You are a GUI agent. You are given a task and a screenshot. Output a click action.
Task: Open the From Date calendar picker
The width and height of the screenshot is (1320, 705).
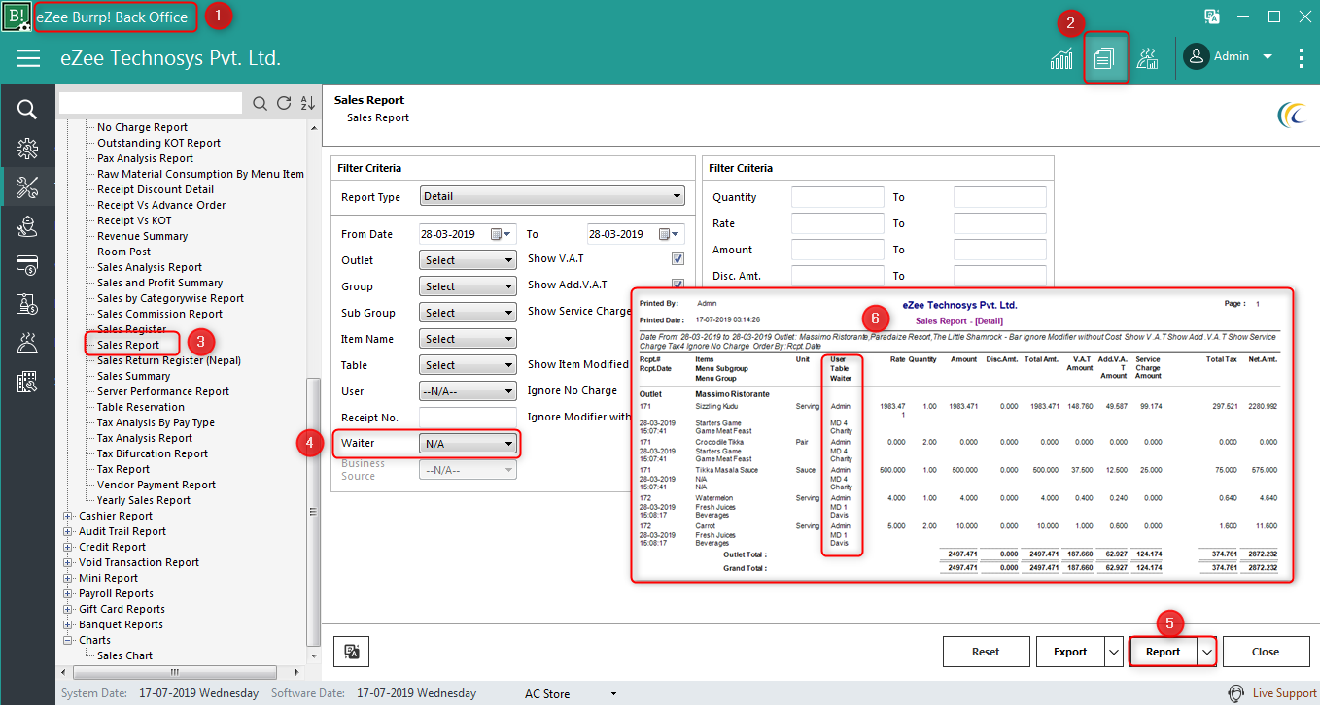point(501,234)
